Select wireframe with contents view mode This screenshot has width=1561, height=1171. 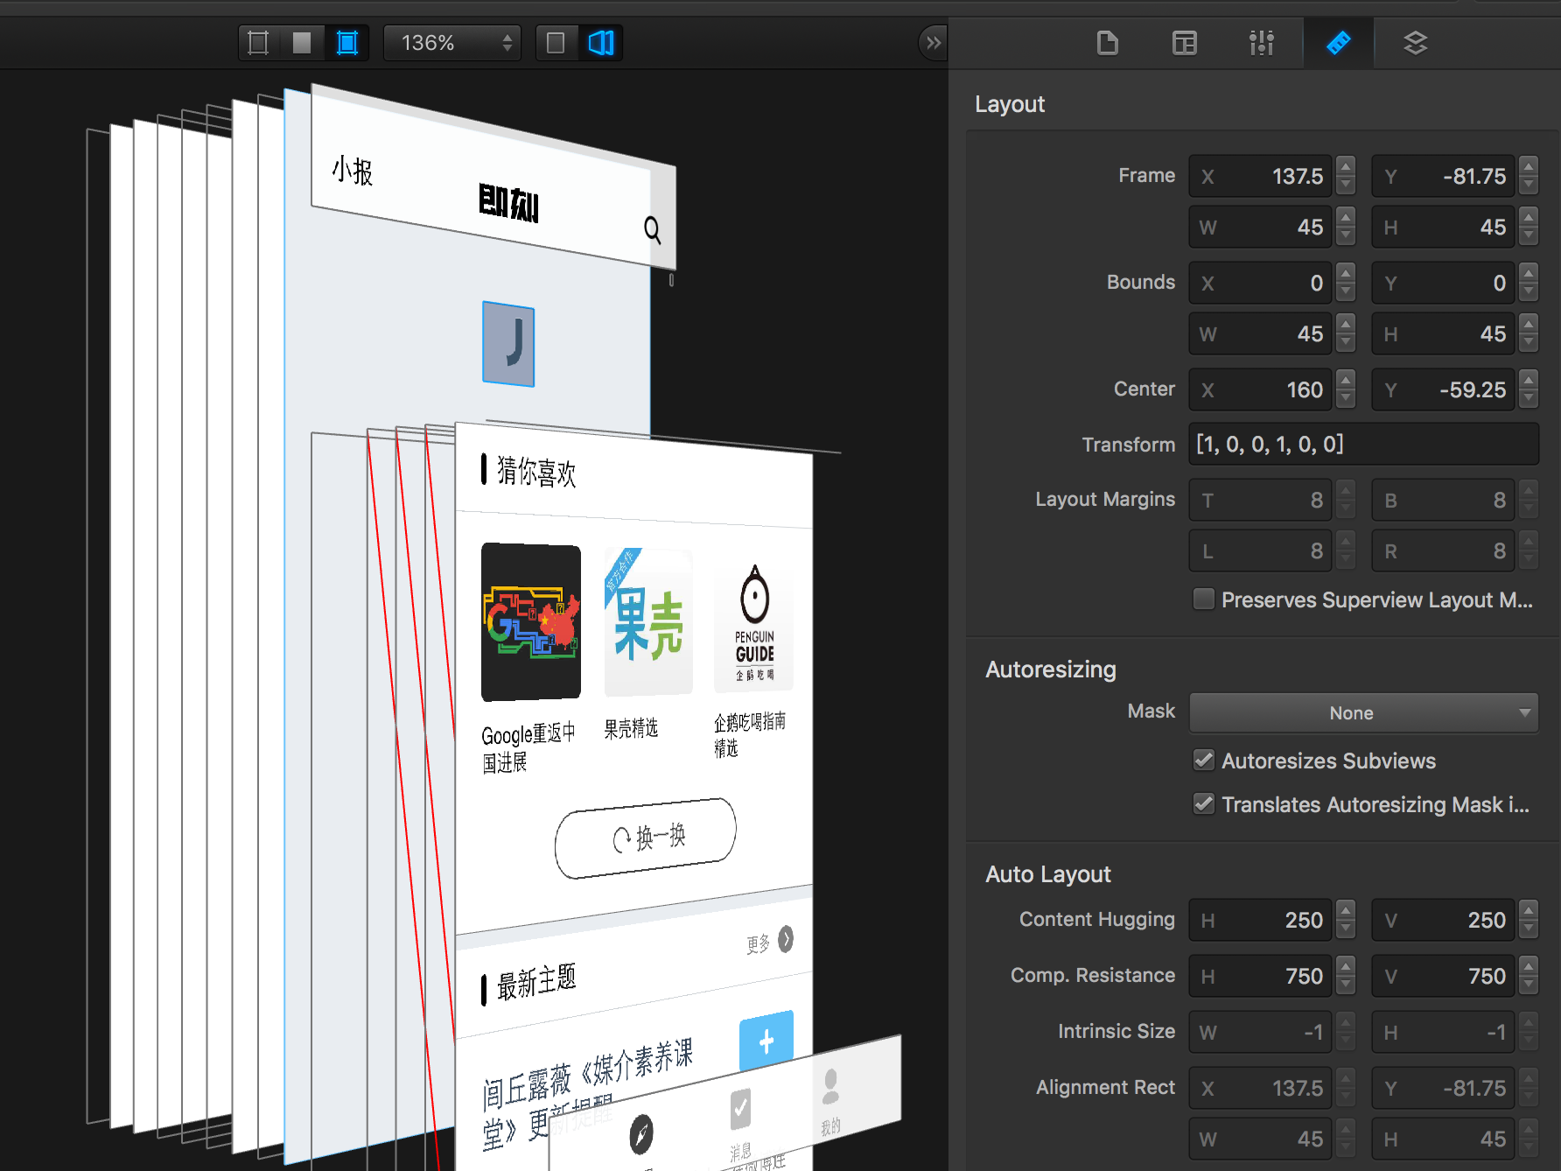pos(347,43)
